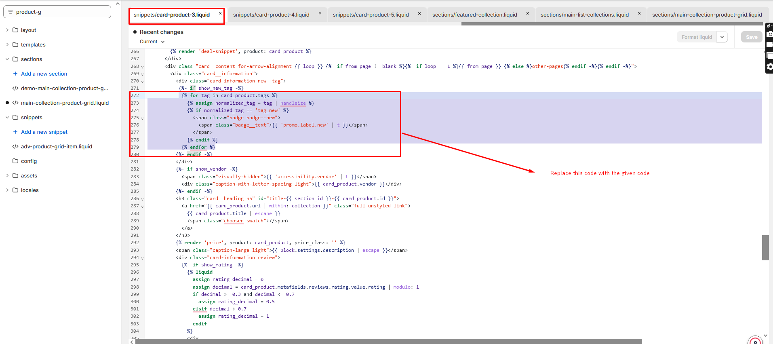Screen dimensions: 773x344
Task: Place cursor on line 281 closing div
Action: click(x=184, y=162)
